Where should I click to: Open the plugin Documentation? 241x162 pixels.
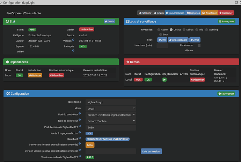point(175,13)
